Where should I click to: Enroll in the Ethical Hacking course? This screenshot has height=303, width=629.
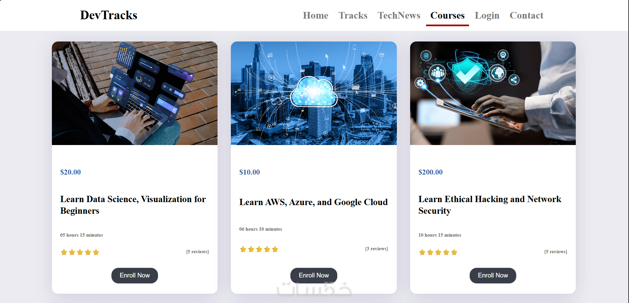coord(493,275)
